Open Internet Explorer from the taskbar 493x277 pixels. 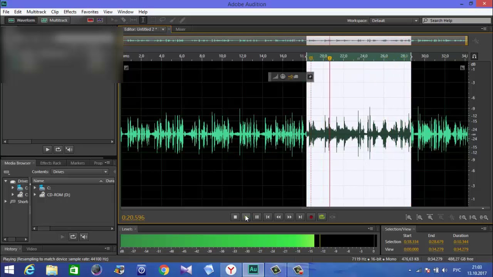[29, 270]
